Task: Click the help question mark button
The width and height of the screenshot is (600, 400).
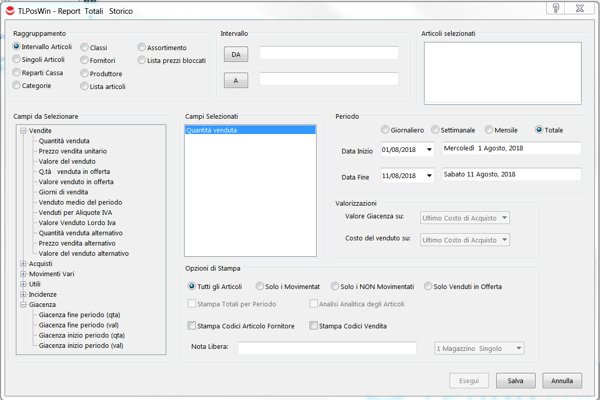Action: (556, 8)
